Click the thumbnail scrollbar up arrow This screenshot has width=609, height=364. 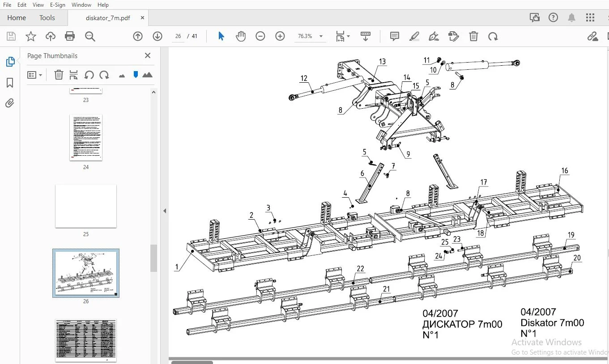point(153,92)
